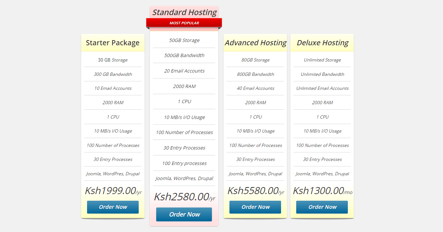Screen dimensions: 443x232
Task: Select 100 Entry processes in Standard Hosting
Action: click(184, 164)
